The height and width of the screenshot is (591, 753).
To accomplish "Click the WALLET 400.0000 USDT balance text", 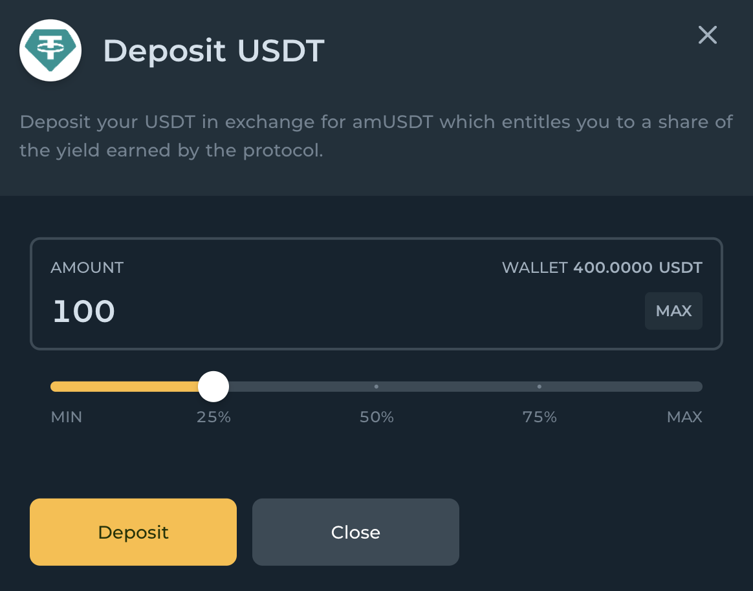I will 602,267.
